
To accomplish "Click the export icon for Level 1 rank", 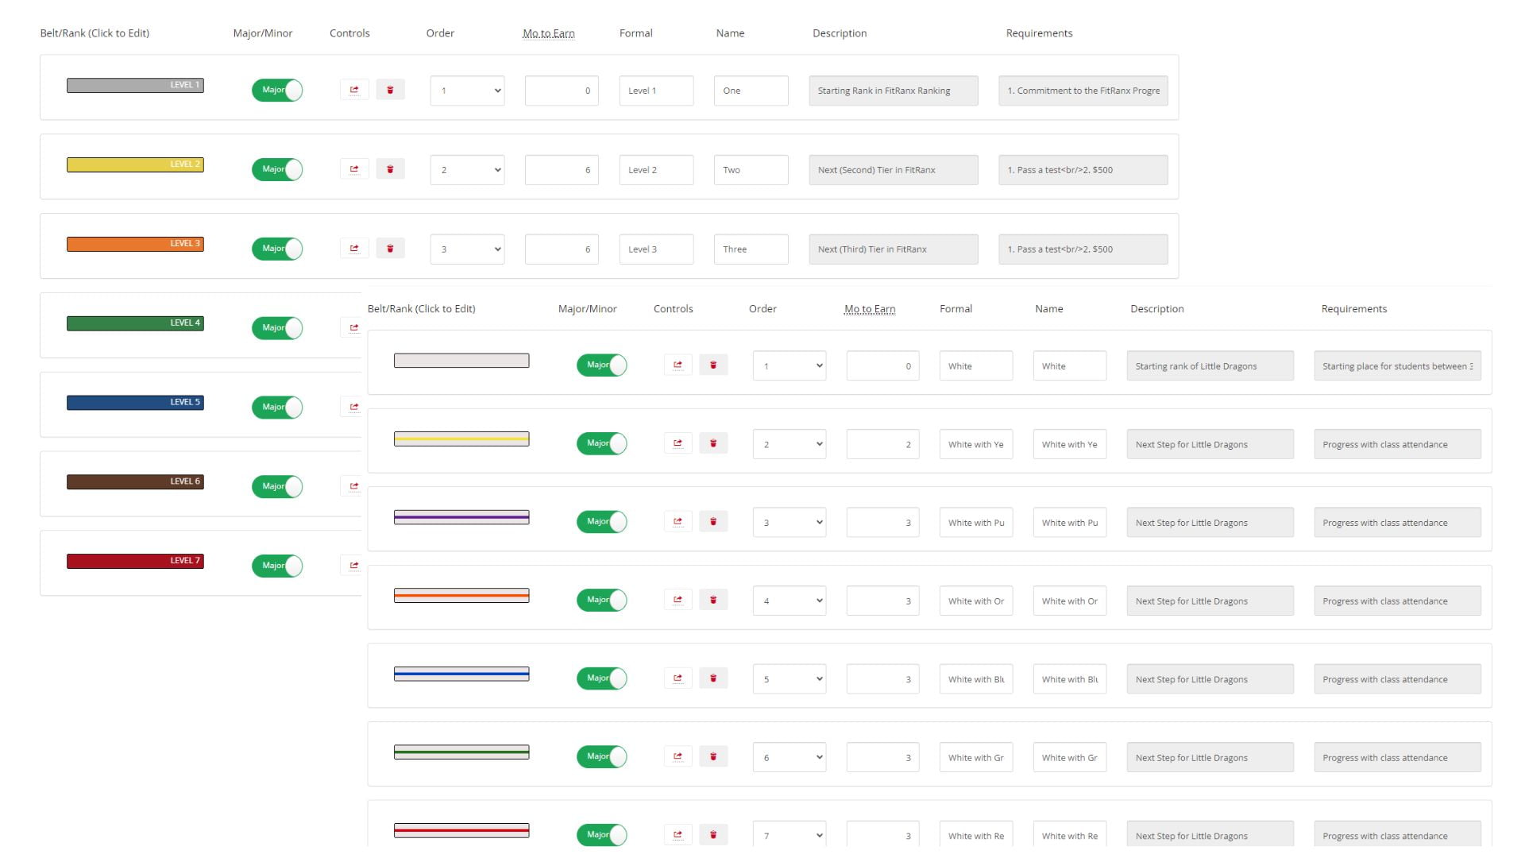I will coord(354,89).
